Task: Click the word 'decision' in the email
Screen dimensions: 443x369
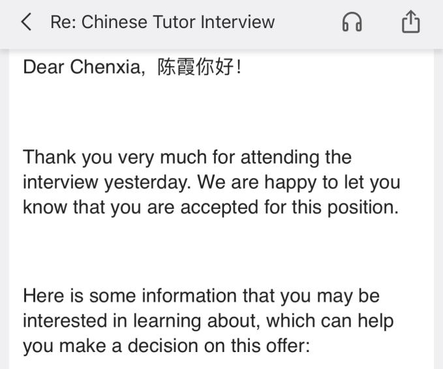Action: pyautogui.click(x=163, y=345)
